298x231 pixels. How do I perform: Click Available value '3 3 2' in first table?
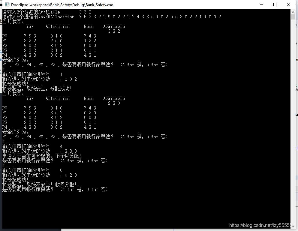(114, 31)
